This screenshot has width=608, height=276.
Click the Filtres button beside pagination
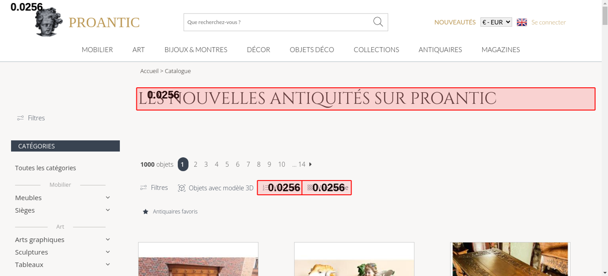[x=154, y=188]
